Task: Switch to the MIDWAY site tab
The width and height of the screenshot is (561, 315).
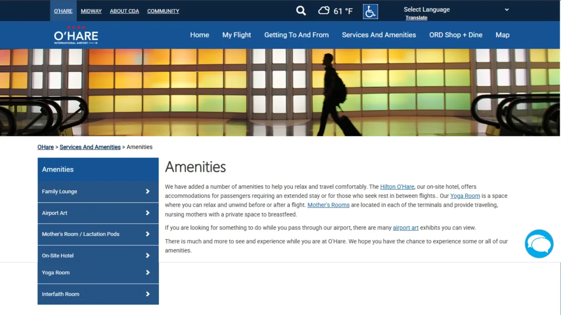Action: [91, 11]
